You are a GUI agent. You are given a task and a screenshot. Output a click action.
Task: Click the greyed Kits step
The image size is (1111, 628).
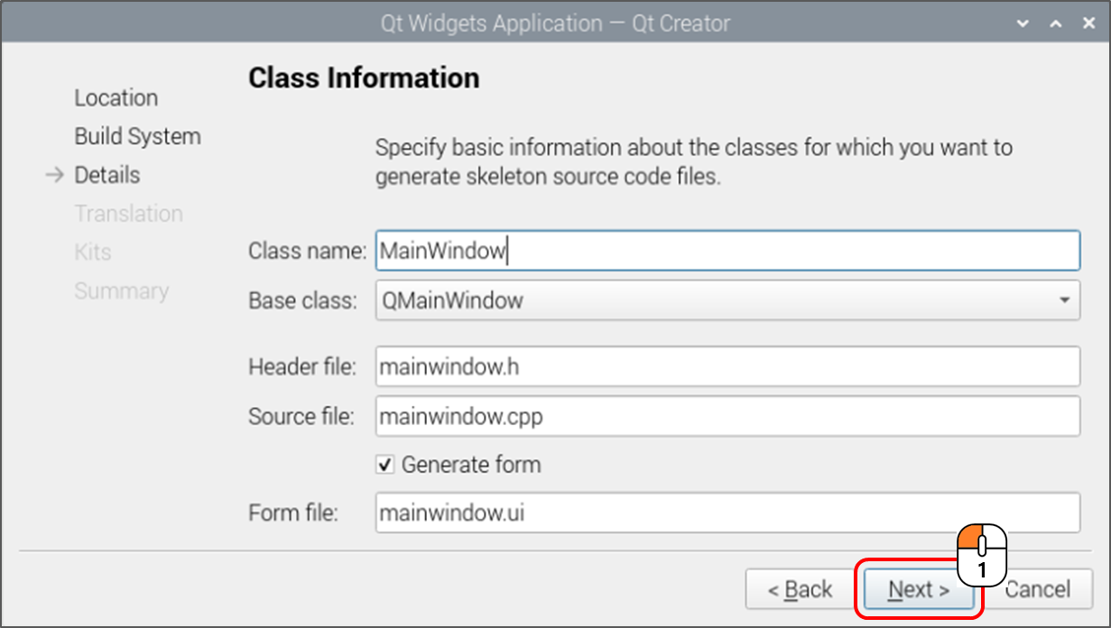[92, 252]
